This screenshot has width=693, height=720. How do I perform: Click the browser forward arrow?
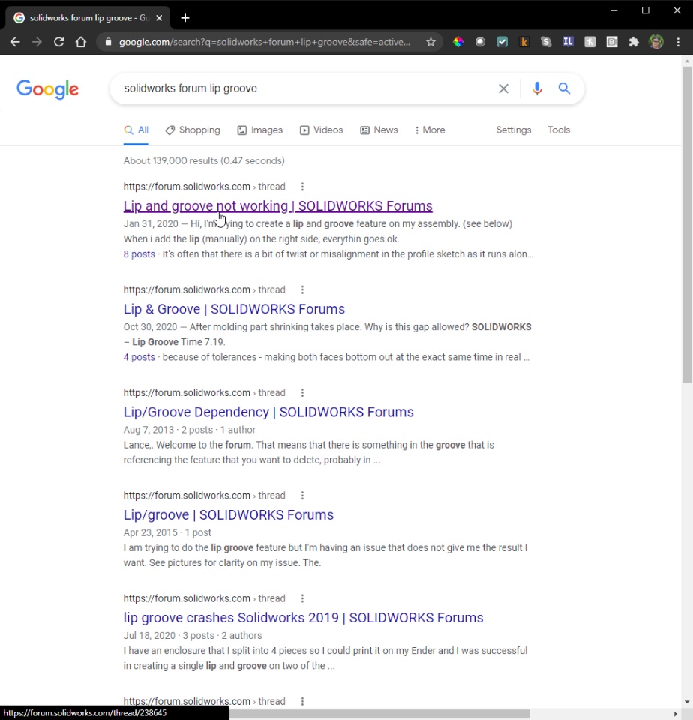click(x=37, y=42)
